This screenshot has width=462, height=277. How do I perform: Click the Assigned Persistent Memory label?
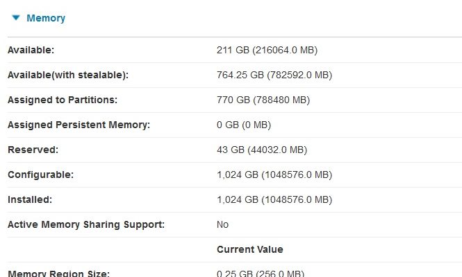(79, 125)
